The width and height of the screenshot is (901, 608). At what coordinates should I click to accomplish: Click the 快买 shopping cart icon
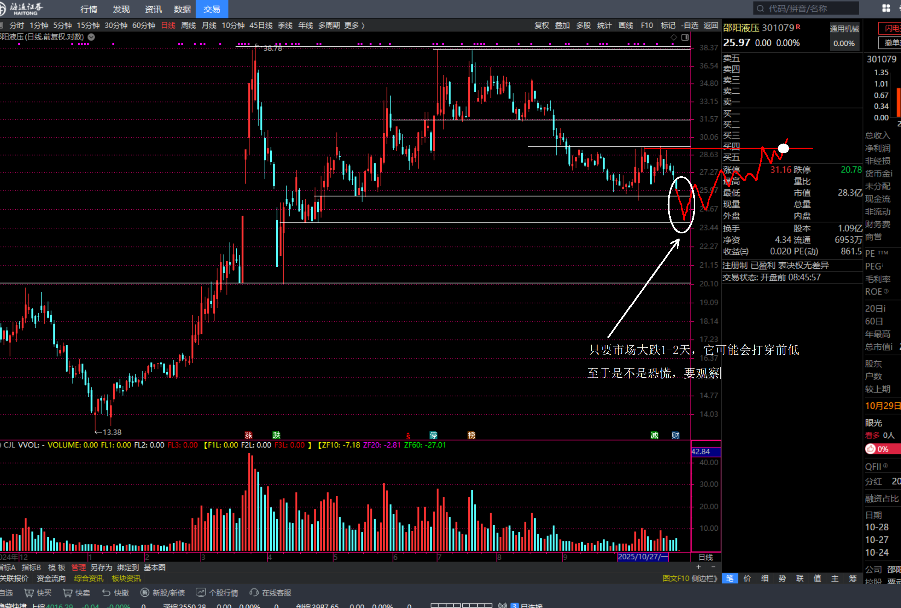click(x=29, y=593)
